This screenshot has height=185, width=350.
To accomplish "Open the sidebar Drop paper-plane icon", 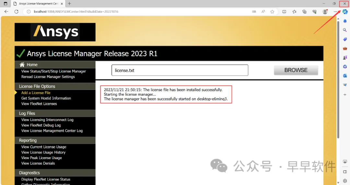I will (x=345, y=85).
